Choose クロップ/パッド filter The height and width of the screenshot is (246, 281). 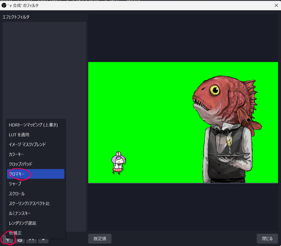(36, 164)
